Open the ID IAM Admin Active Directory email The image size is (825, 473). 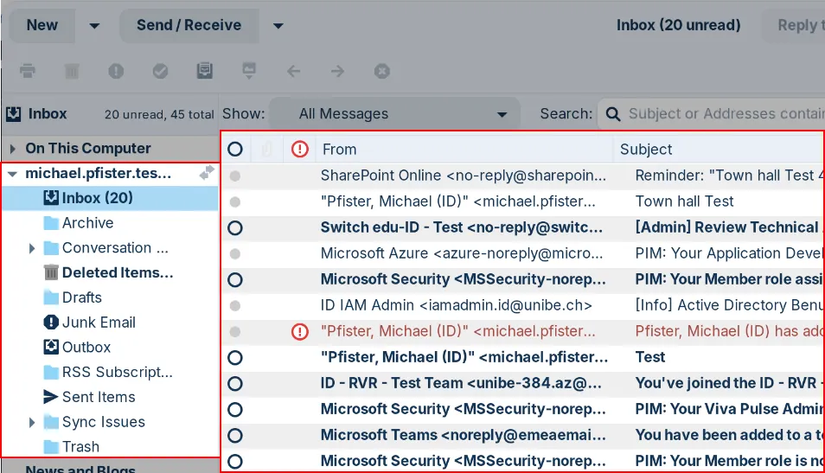[x=523, y=306]
